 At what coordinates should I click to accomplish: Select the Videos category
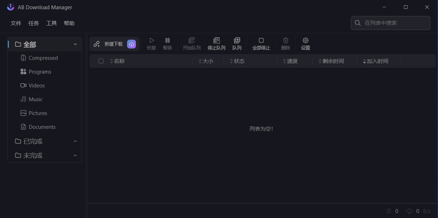click(x=44, y=86)
